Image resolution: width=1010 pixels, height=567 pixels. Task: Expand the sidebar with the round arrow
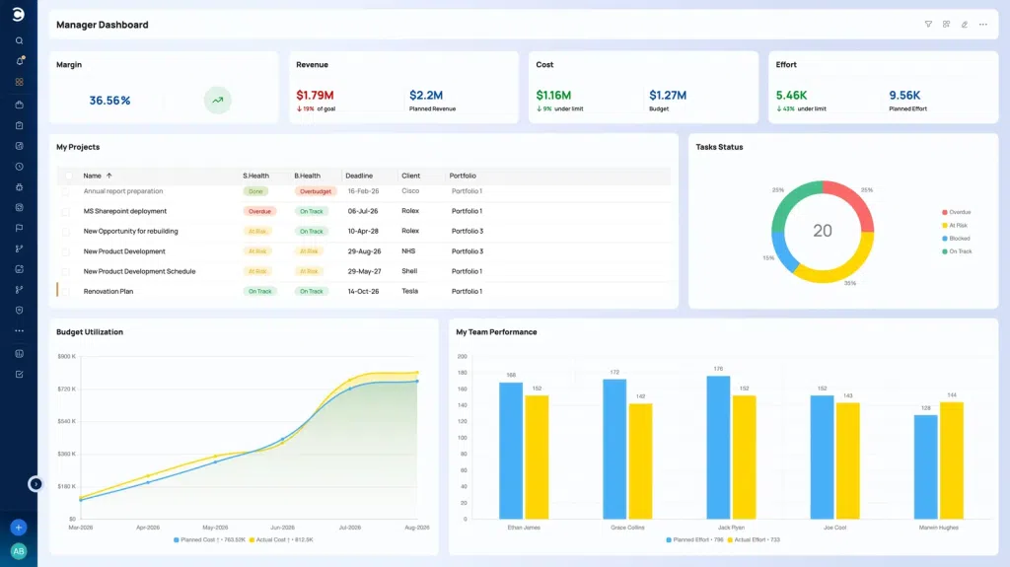(x=36, y=484)
